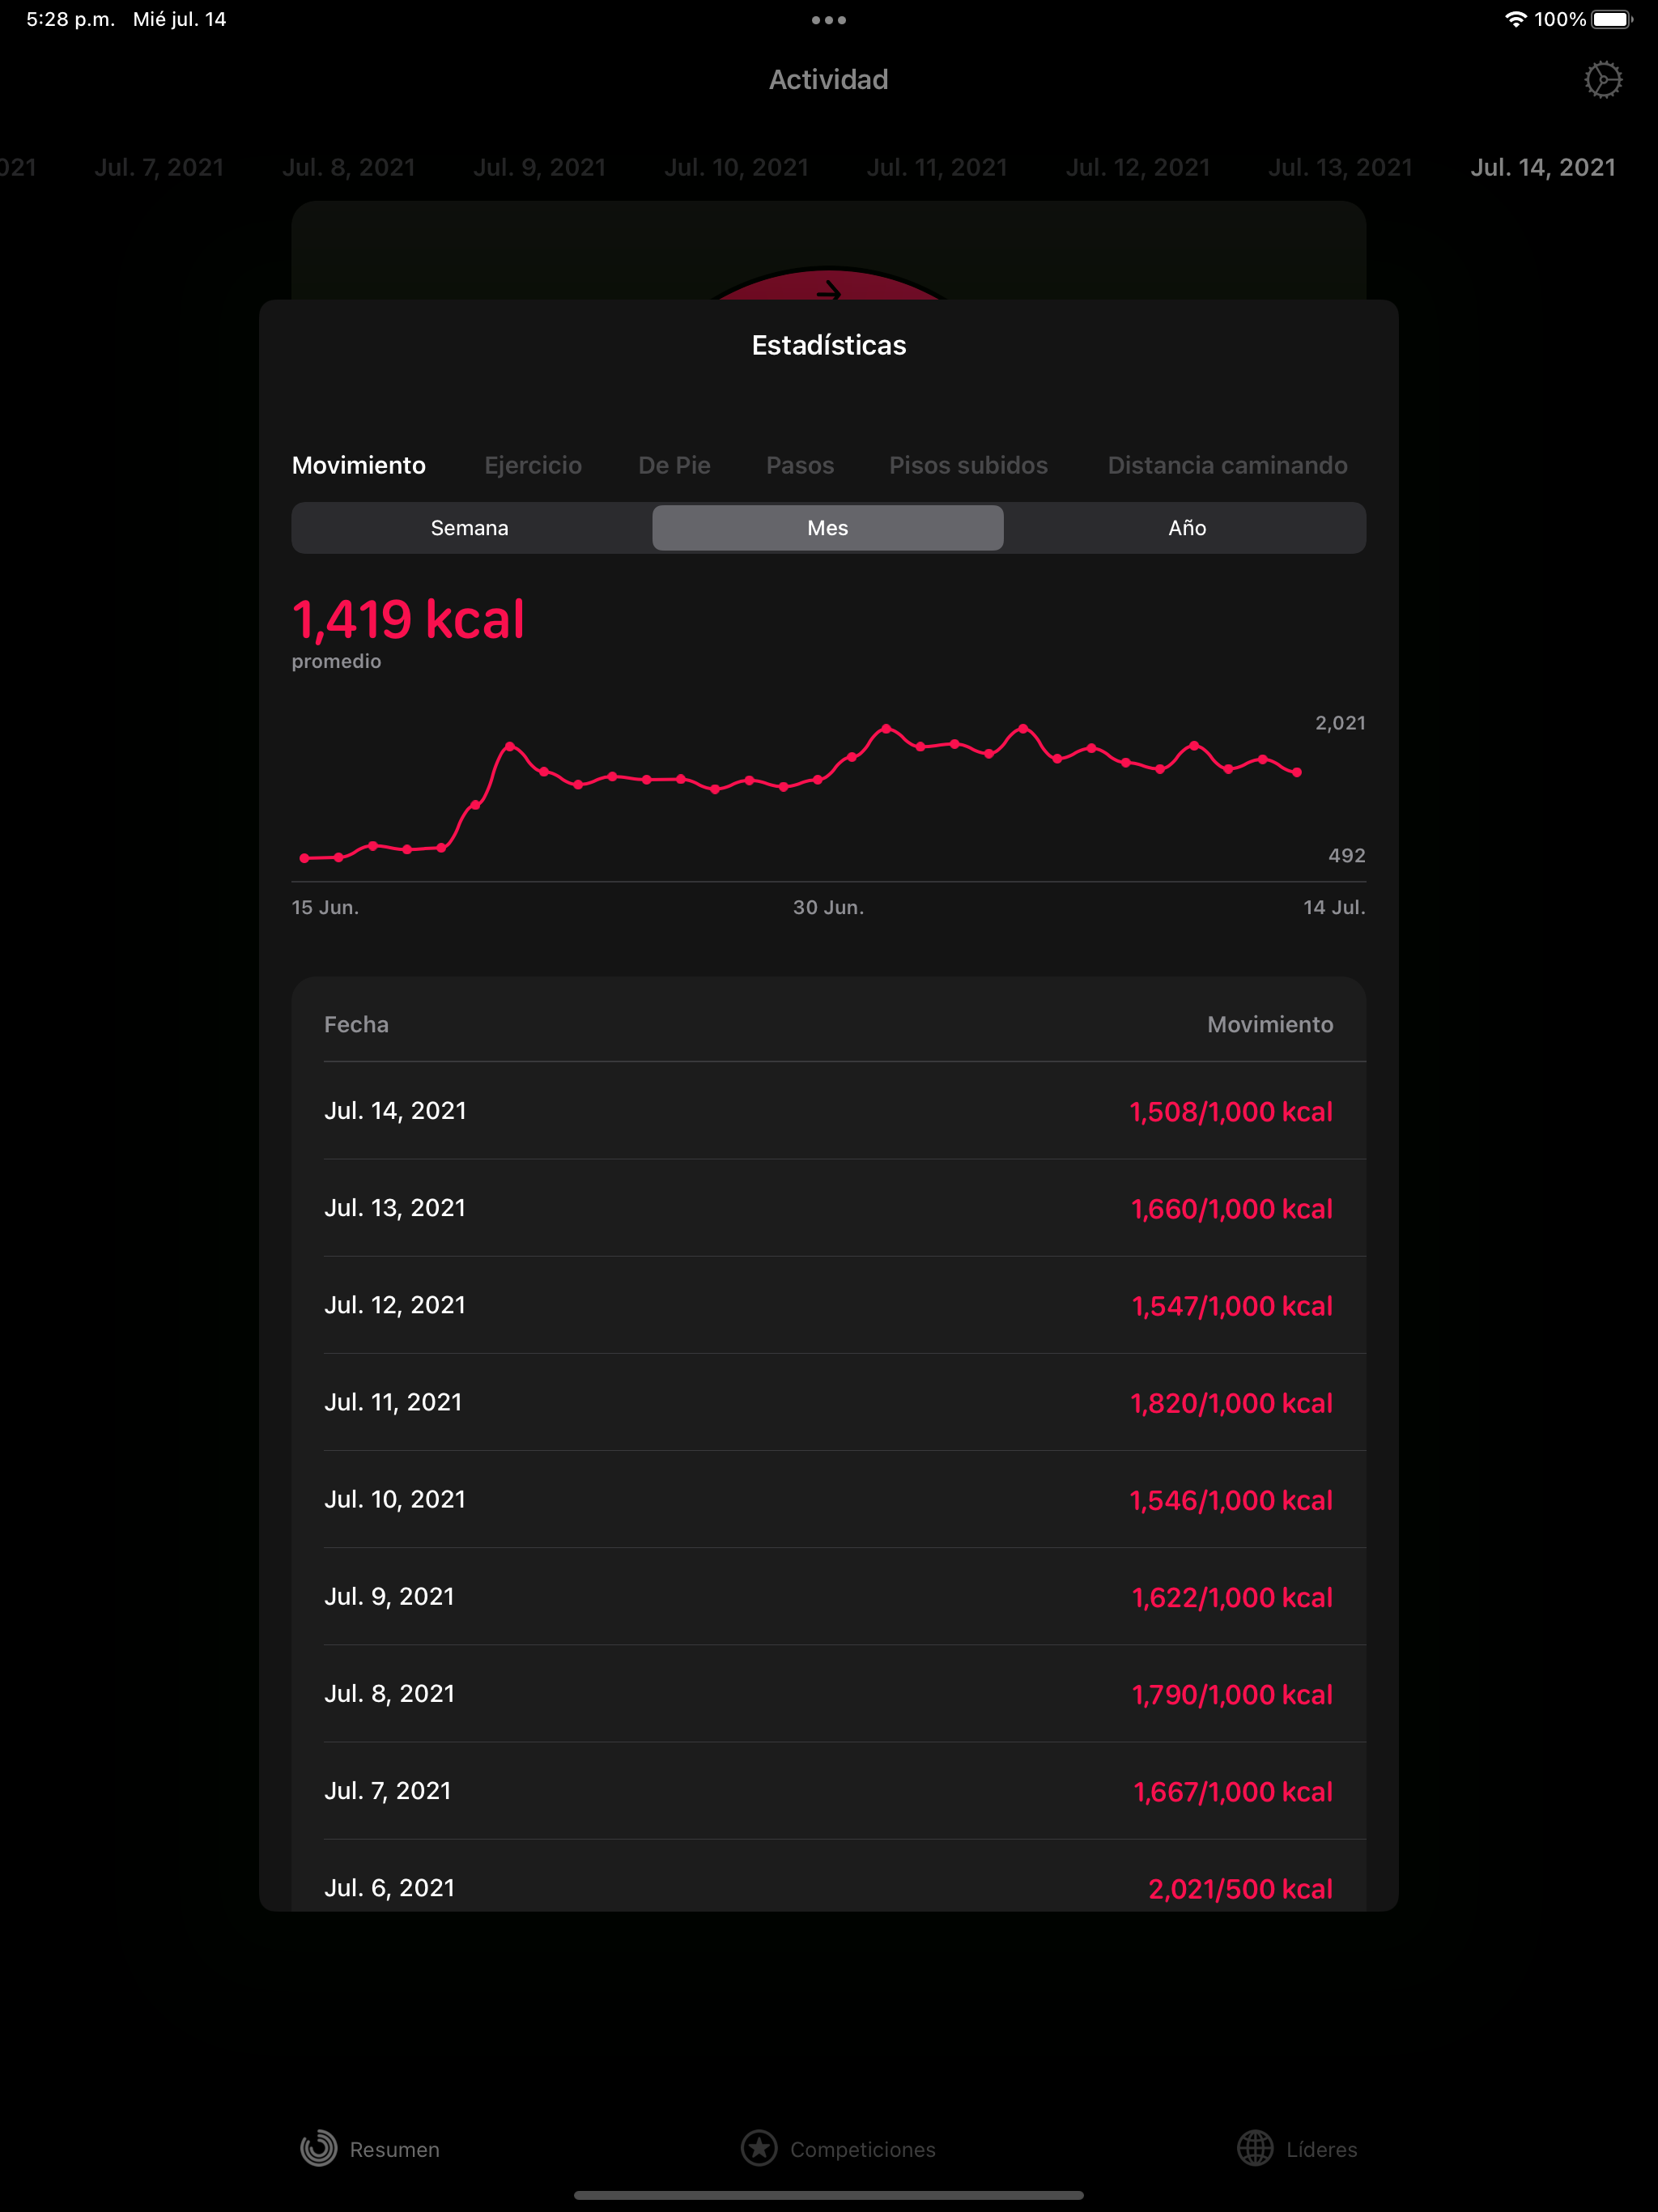
Task: Select Jul. 11, 2021 in the date strip
Action: tap(937, 167)
